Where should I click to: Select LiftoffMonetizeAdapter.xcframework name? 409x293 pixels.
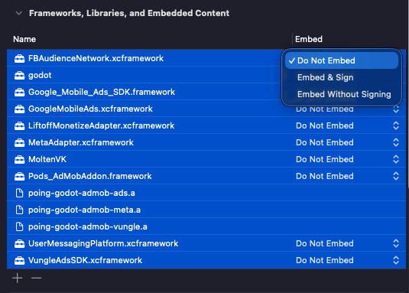click(x=101, y=125)
